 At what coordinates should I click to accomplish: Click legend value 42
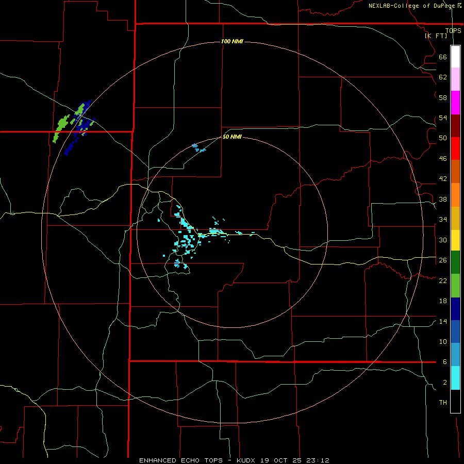click(443, 179)
